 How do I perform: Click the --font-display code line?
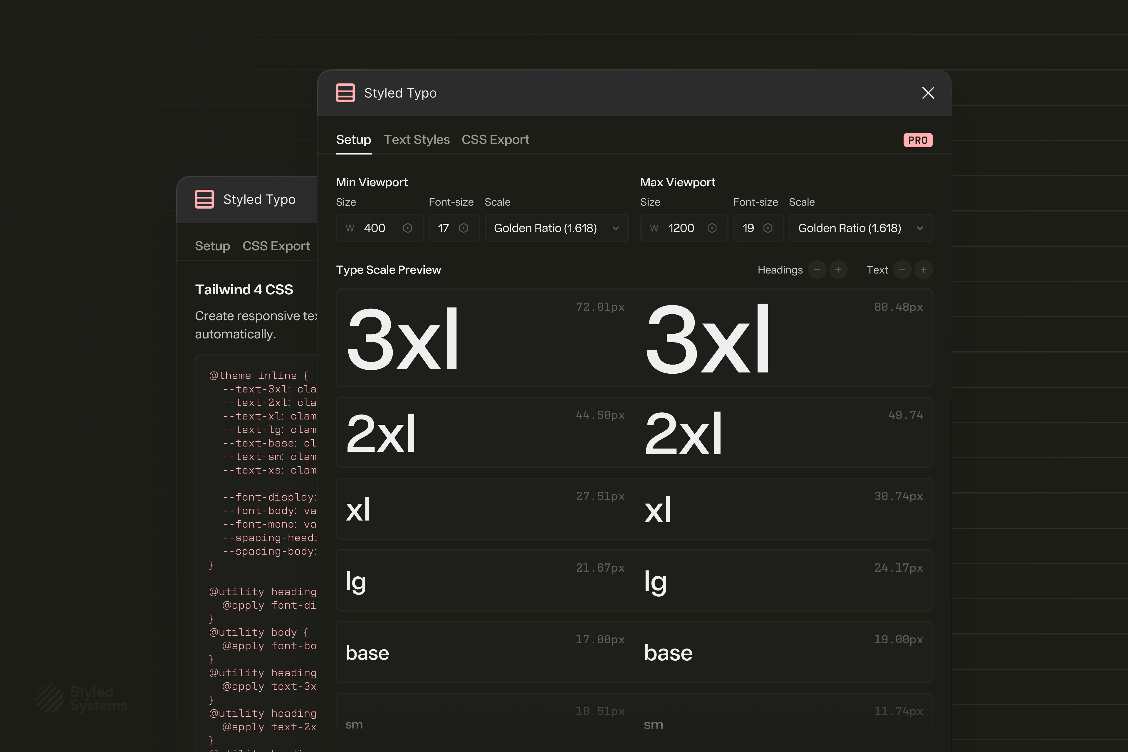click(x=270, y=497)
